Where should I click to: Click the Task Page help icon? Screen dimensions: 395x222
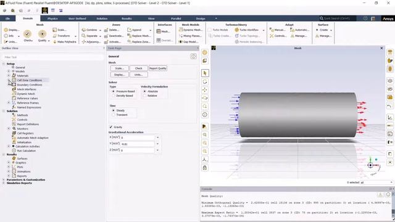pyautogui.click(x=193, y=56)
